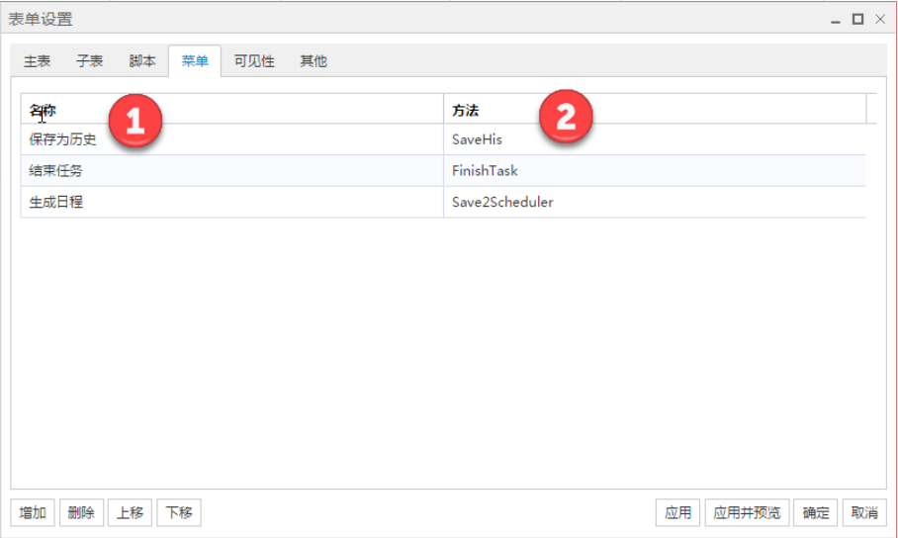
Task: Click the Save2Scheduler method cell
Action: (502, 203)
